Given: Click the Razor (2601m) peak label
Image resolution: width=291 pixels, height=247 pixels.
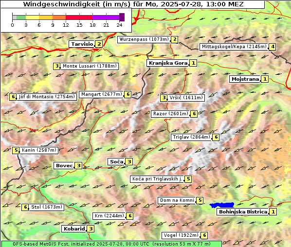Looking at the screenshot, I should tap(170, 114).
